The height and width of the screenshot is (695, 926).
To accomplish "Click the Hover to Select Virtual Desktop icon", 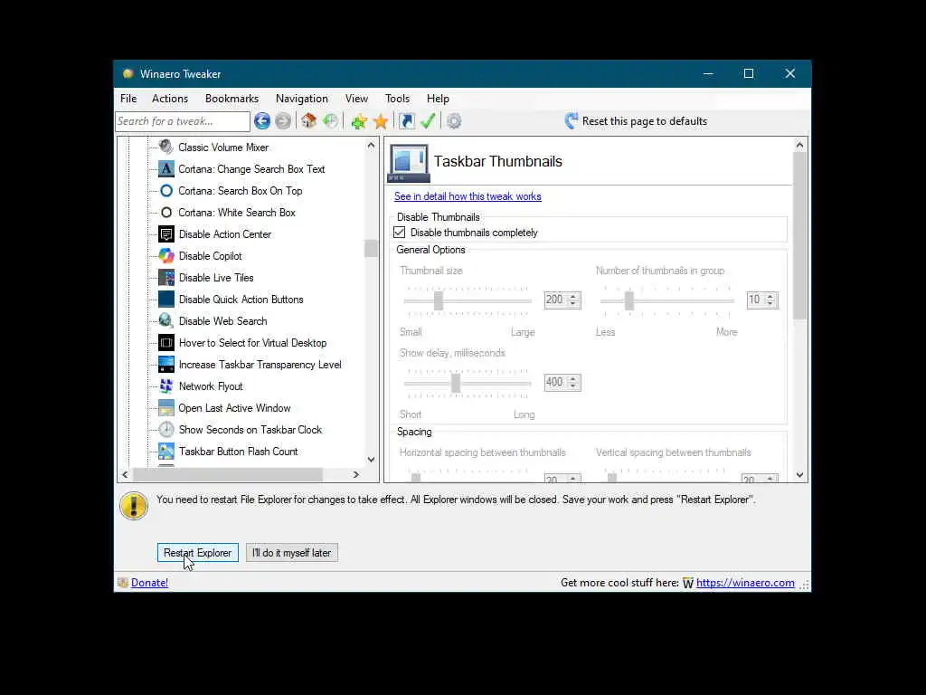I will [x=166, y=343].
